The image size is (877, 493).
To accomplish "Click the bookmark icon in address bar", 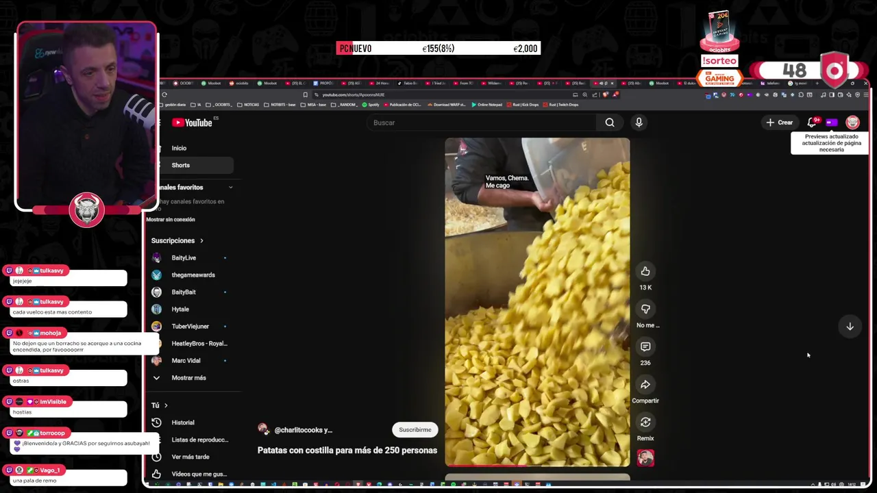I will [x=305, y=94].
